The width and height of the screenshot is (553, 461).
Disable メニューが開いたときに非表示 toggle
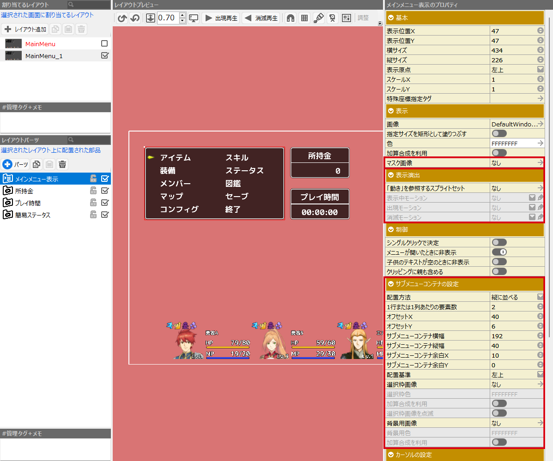pos(499,252)
